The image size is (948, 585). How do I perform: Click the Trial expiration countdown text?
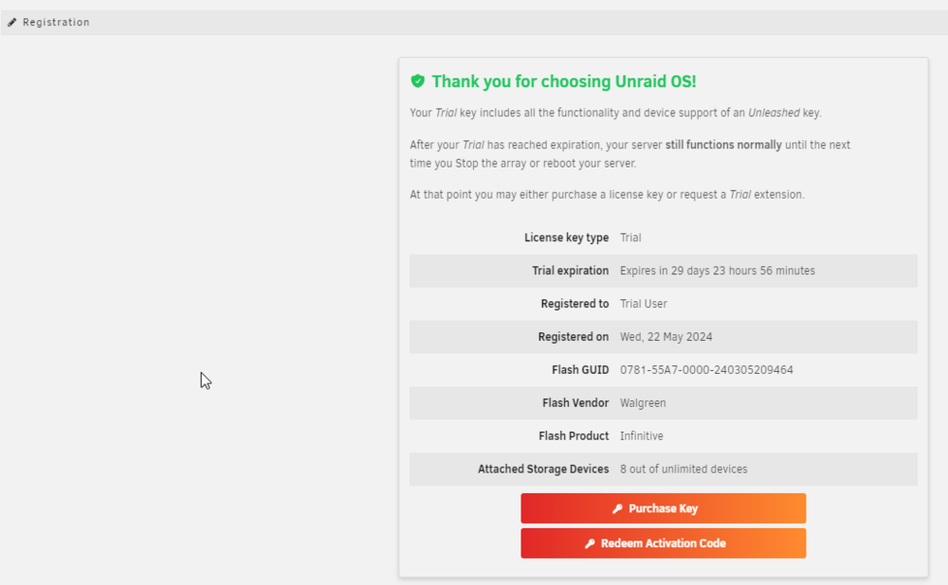(717, 271)
